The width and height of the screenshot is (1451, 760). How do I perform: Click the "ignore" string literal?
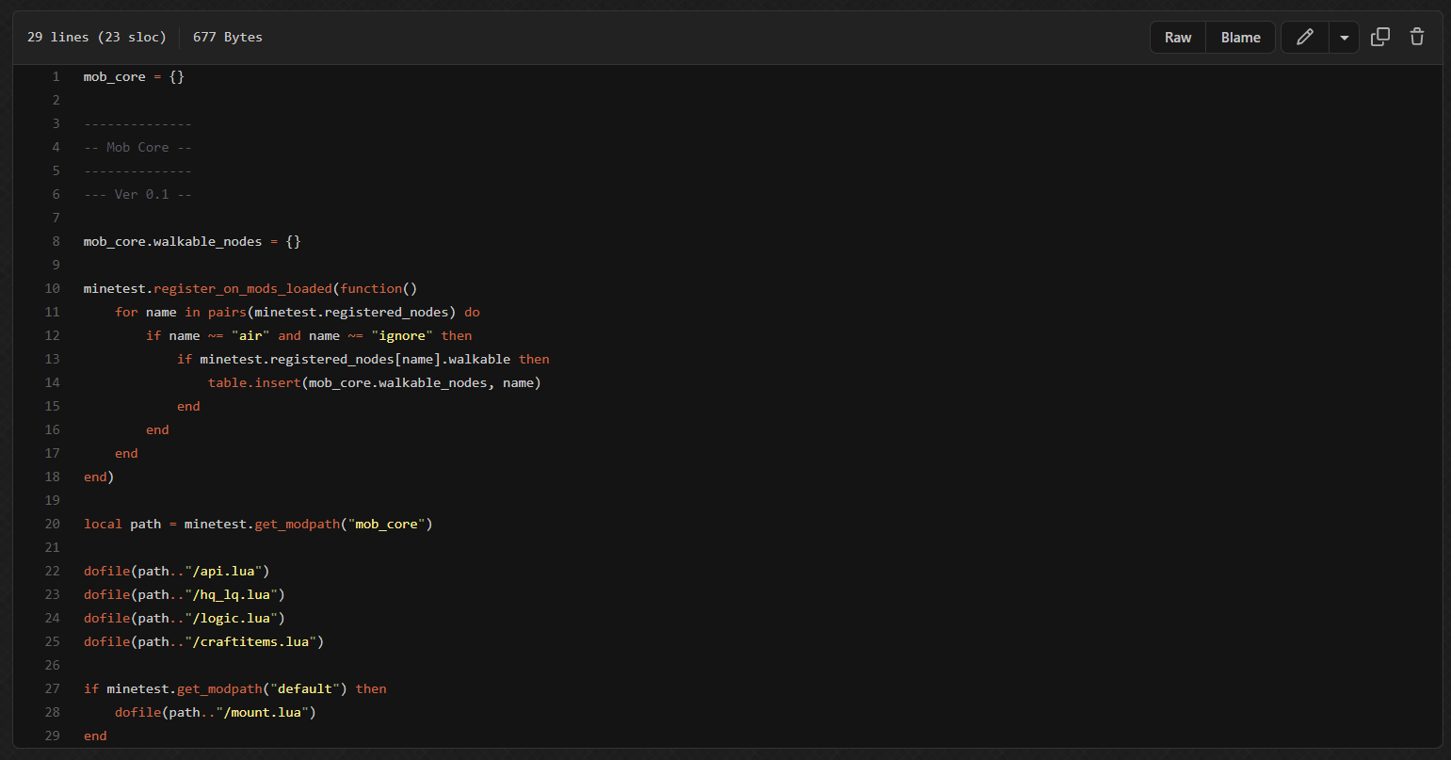tap(402, 335)
